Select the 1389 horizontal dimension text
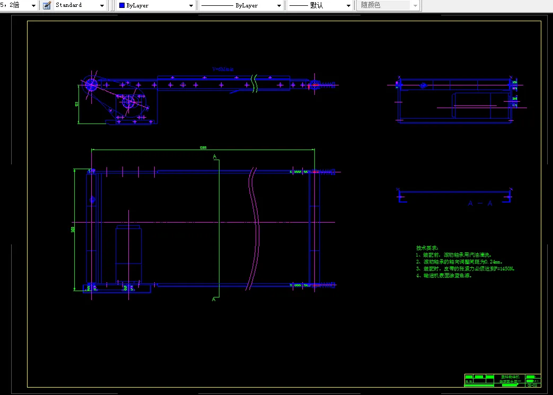Screen dimensions: 553x395 (x=203, y=148)
